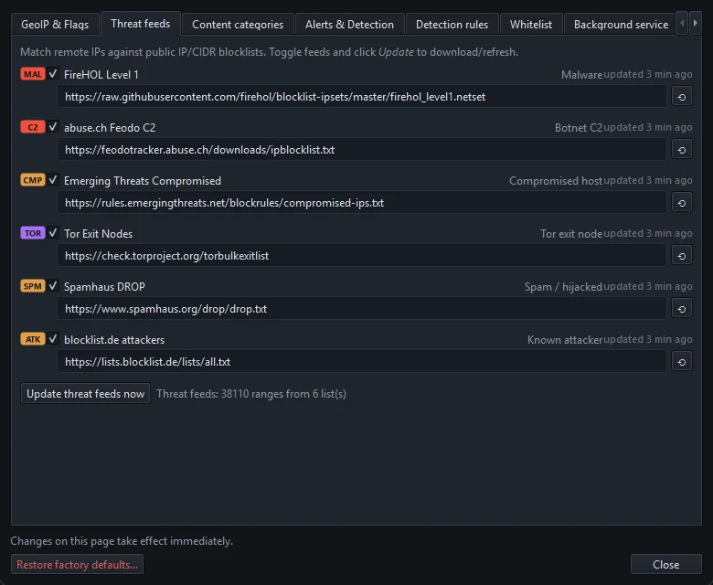Click the 'Compromised host' category text
Viewport: 713px width, 585px height.
pyautogui.click(x=556, y=181)
